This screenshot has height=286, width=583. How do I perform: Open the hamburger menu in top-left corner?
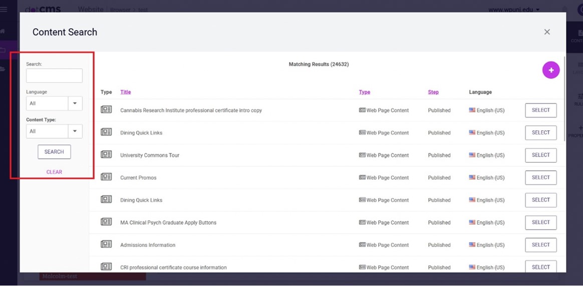tap(4, 10)
